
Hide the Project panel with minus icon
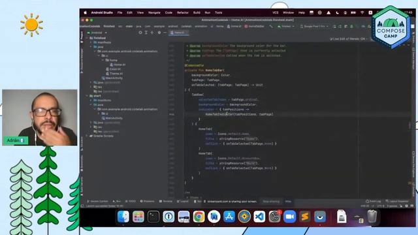(165, 33)
